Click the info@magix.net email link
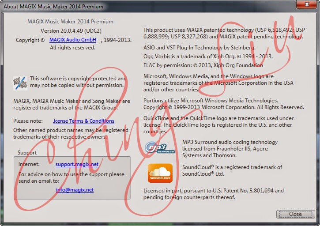The width and height of the screenshot is (320, 226). (75, 190)
